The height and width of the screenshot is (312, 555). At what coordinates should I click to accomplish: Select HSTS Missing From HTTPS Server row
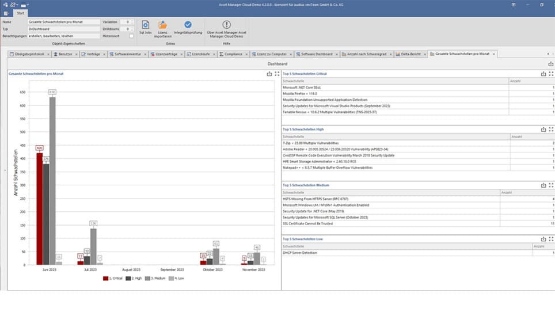coord(419,199)
